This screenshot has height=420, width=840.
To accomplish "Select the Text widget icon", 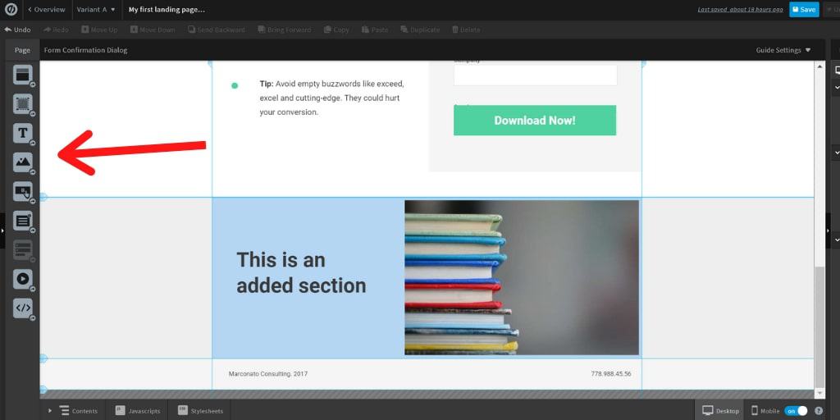I will pyautogui.click(x=22, y=134).
